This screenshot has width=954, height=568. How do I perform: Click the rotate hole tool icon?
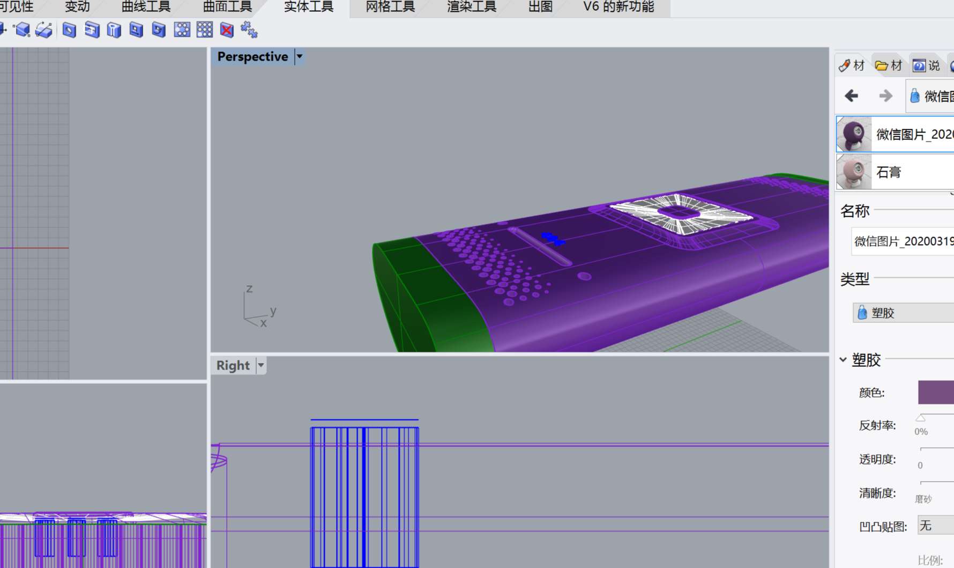159,30
